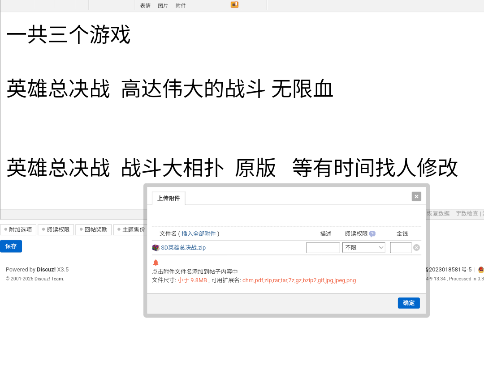Click the RAR archive icon beside SD英雄总决战.zip
The height and width of the screenshot is (377, 484).
[156, 247]
